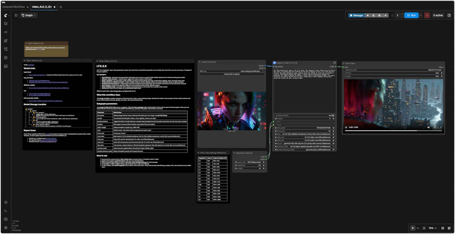Open the apps sidebar icon below templates
Viewport: 455px width, 234px height.
coord(6,66)
